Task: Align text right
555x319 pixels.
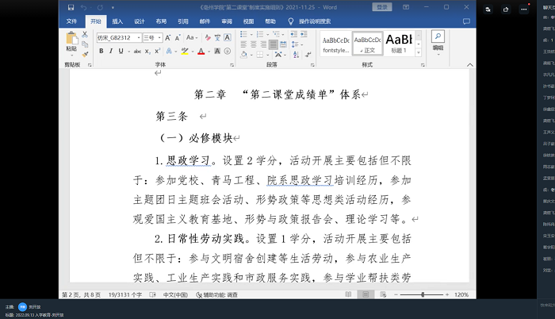Action: click(263, 44)
